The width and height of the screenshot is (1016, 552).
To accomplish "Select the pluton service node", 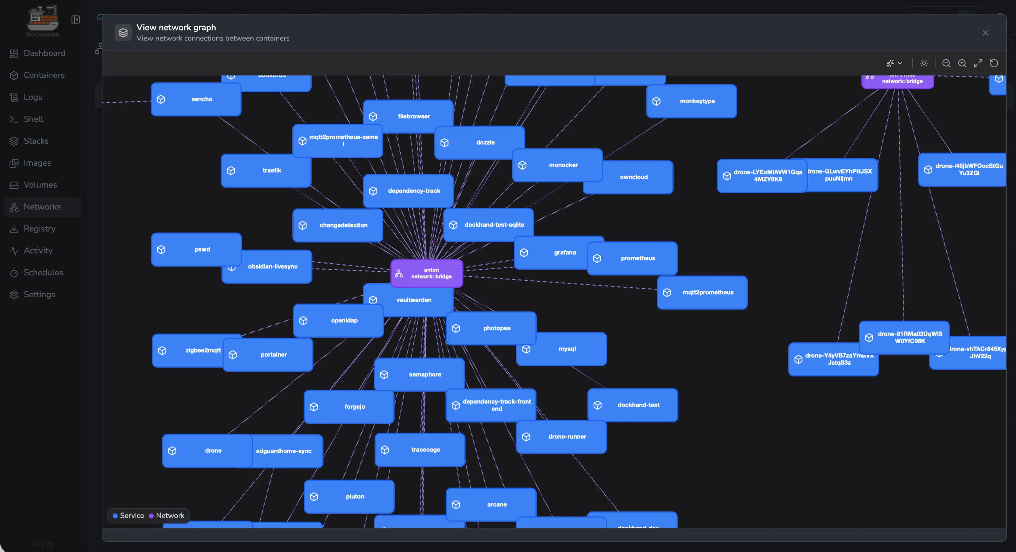I will pos(349,497).
